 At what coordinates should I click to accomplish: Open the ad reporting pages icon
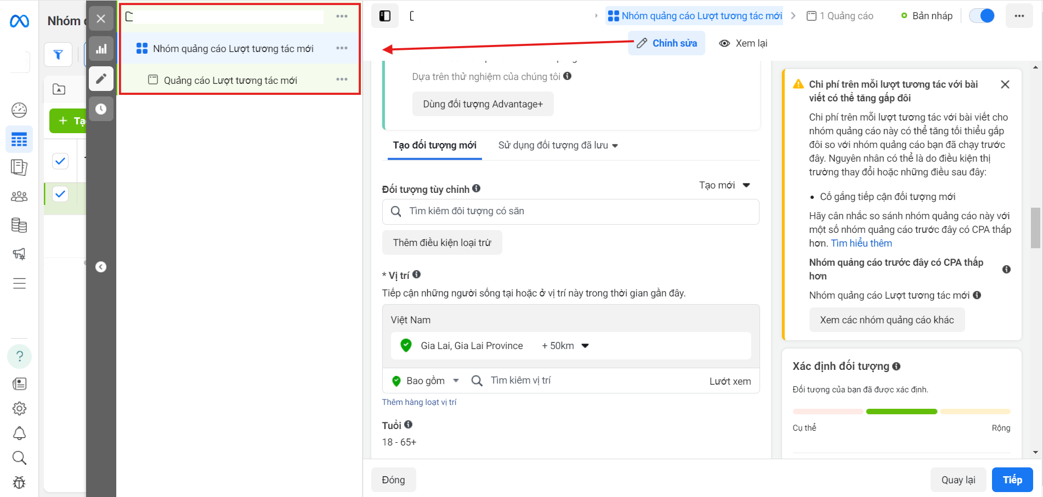coord(19,168)
